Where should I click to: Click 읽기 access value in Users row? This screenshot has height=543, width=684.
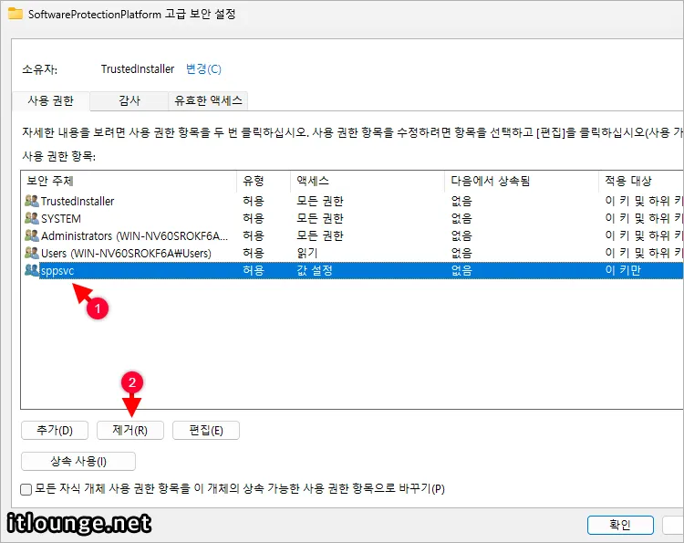pos(307,253)
